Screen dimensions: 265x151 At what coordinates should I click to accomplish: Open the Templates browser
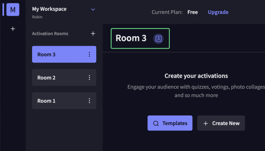[x=170, y=123]
